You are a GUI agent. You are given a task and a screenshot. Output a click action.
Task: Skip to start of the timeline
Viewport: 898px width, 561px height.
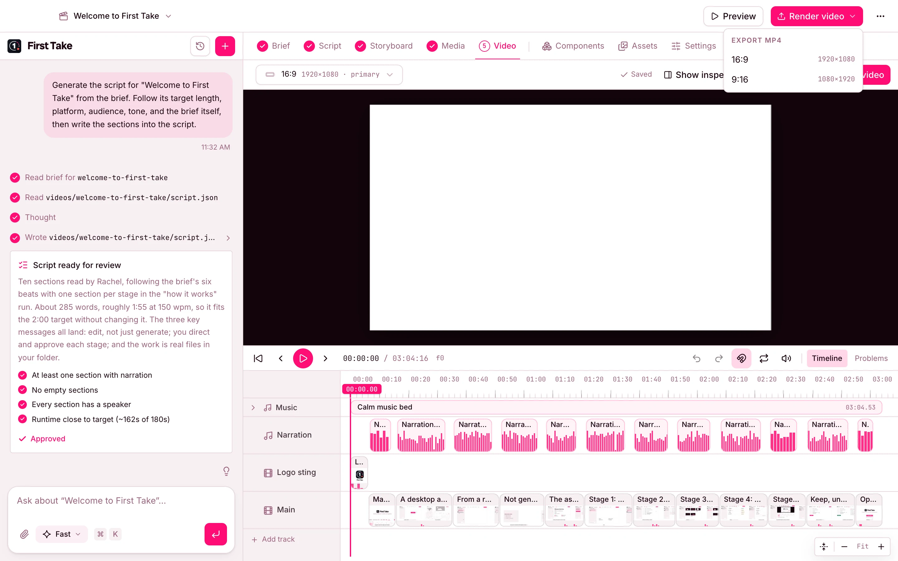click(258, 358)
